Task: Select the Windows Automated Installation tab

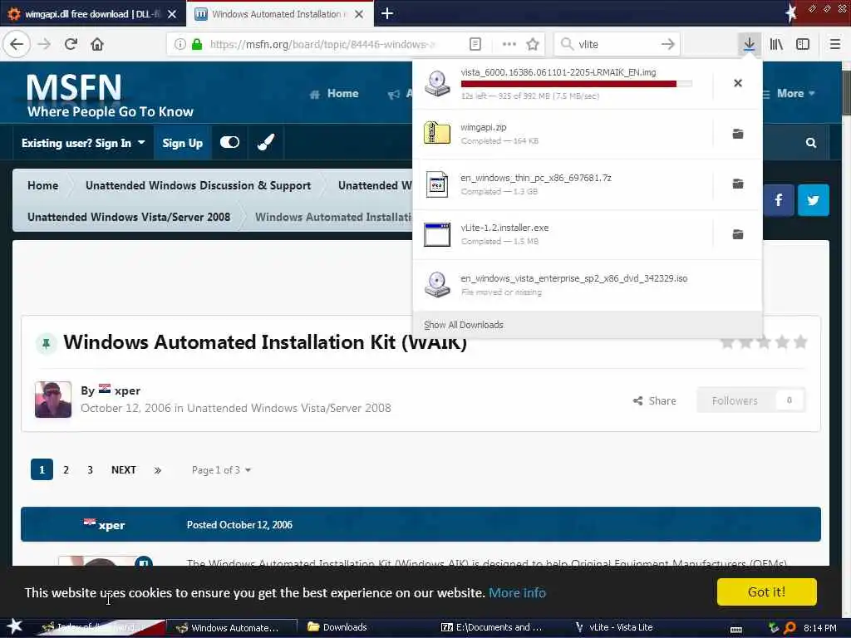Action: [x=279, y=14]
